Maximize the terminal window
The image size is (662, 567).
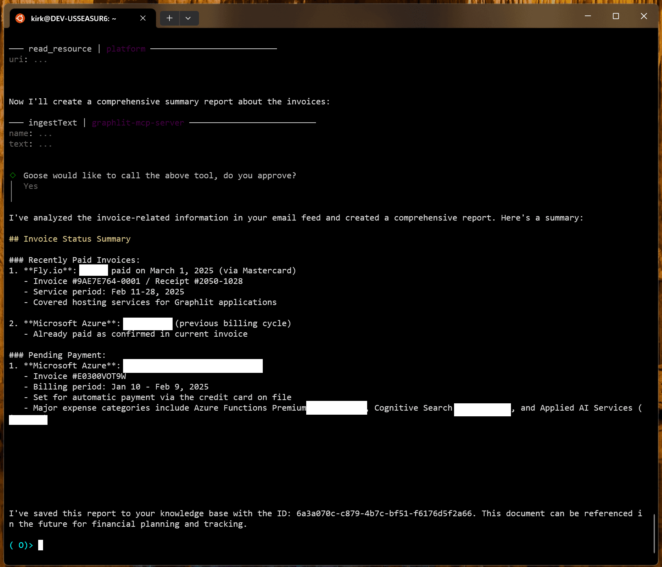click(616, 16)
